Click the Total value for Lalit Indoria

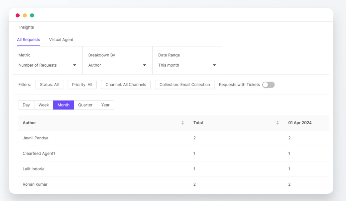[194, 169]
